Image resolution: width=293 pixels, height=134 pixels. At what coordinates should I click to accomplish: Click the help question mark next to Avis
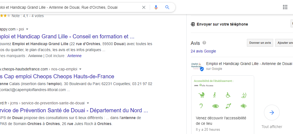pyautogui.click(x=204, y=43)
